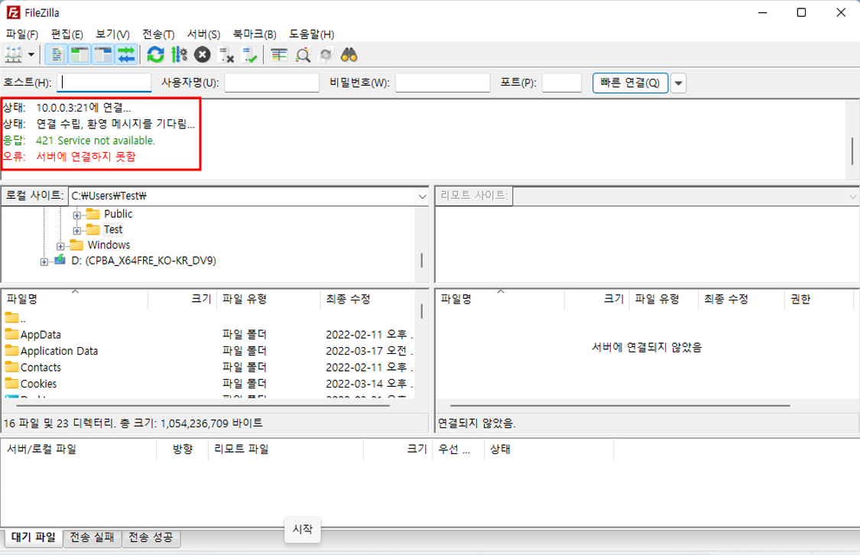Focus the 포트 port field
860x555 pixels.
pyautogui.click(x=562, y=83)
